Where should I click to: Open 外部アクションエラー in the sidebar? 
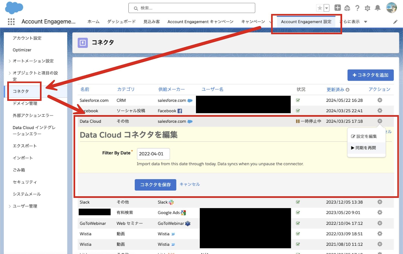(33, 115)
